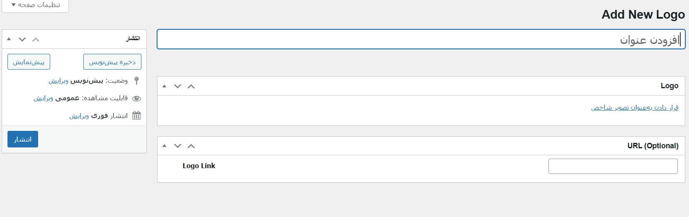
Task: Click the blue انتشار publish button
Action: coord(23,139)
